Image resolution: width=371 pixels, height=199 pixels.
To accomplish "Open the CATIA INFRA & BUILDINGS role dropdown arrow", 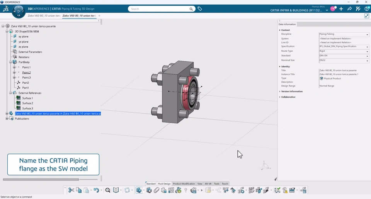I will tap(327, 10).
